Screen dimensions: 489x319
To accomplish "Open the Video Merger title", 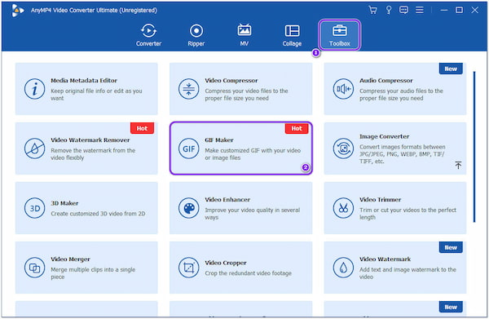I will click(70, 259).
